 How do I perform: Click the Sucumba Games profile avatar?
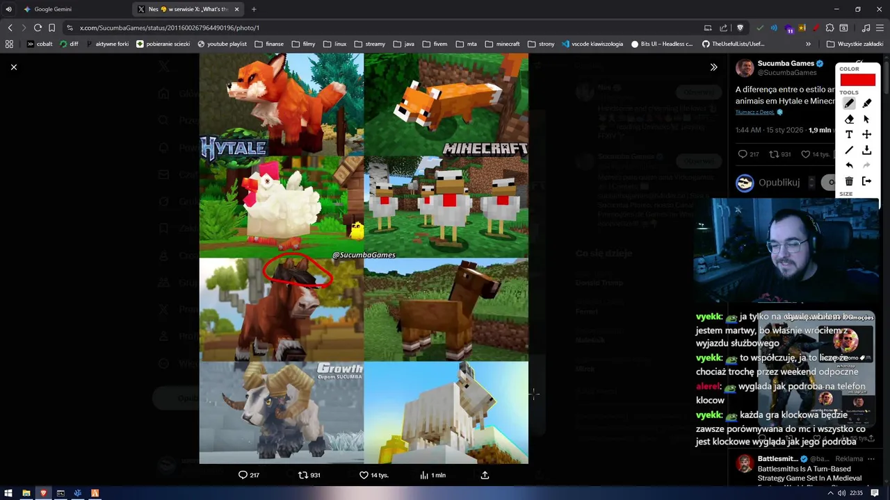point(745,68)
